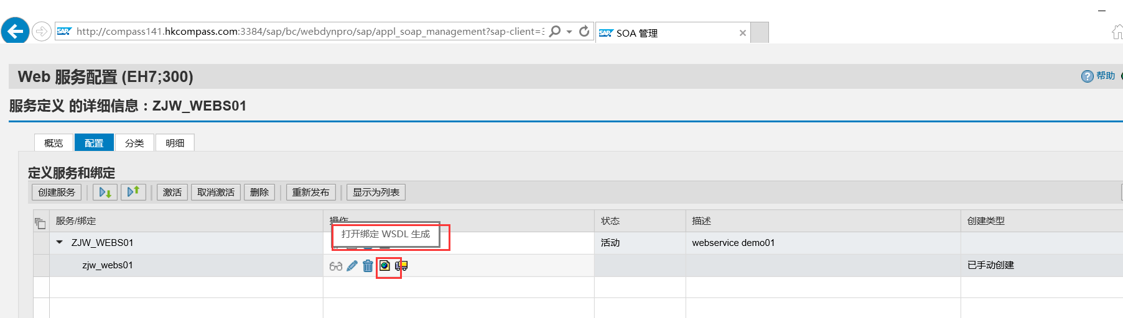Image resolution: width=1123 pixels, height=318 pixels.
Task: Click the 重新发布 button
Action: tap(311, 193)
